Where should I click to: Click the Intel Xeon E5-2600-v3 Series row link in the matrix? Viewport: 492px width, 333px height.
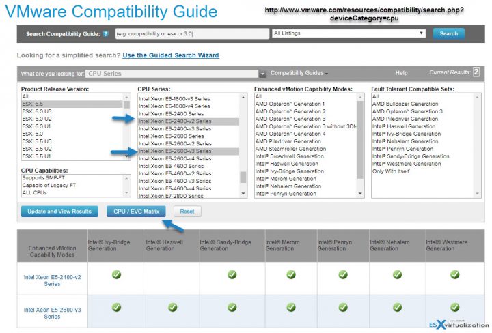52,313
